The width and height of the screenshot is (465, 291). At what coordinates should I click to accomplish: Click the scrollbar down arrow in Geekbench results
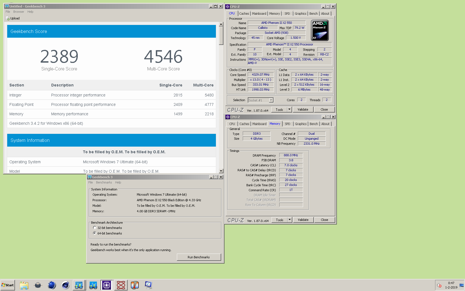pos(221,171)
